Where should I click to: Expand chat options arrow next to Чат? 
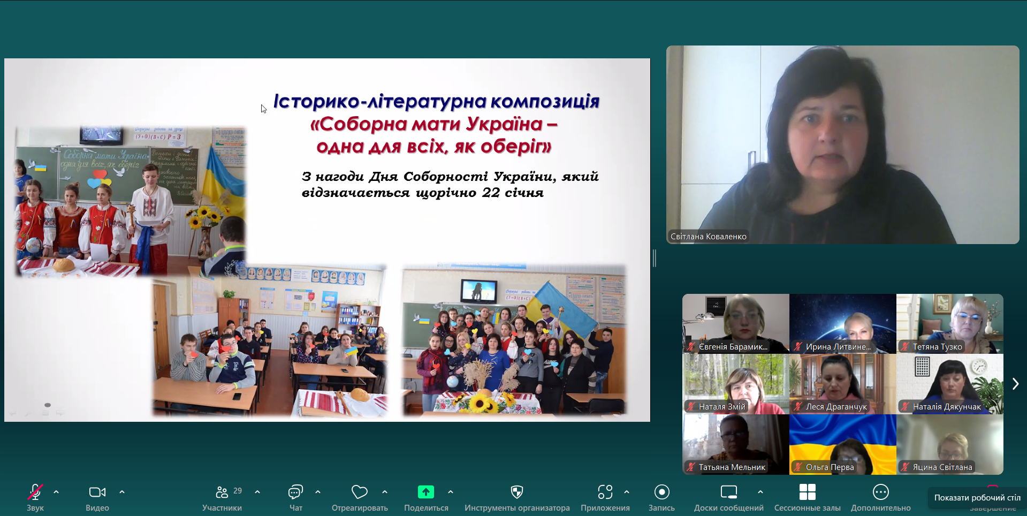[x=318, y=491]
